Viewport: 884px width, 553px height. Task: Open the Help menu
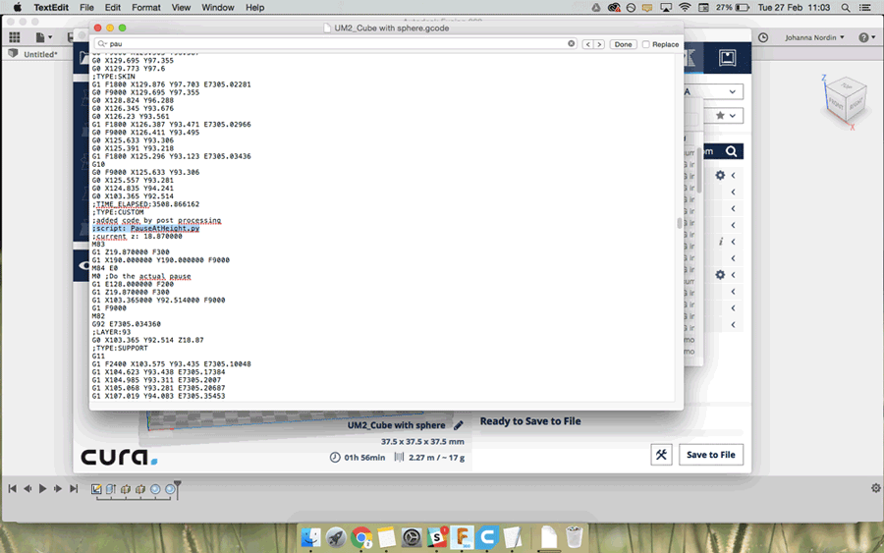[x=254, y=7]
